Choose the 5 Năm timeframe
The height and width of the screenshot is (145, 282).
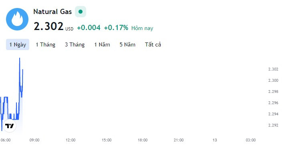pyautogui.click(x=127, y=44)
